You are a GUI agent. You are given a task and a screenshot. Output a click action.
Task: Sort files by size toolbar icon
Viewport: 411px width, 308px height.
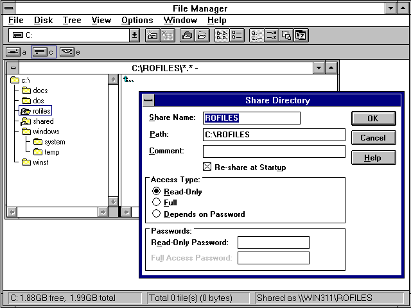pos(286,35)
